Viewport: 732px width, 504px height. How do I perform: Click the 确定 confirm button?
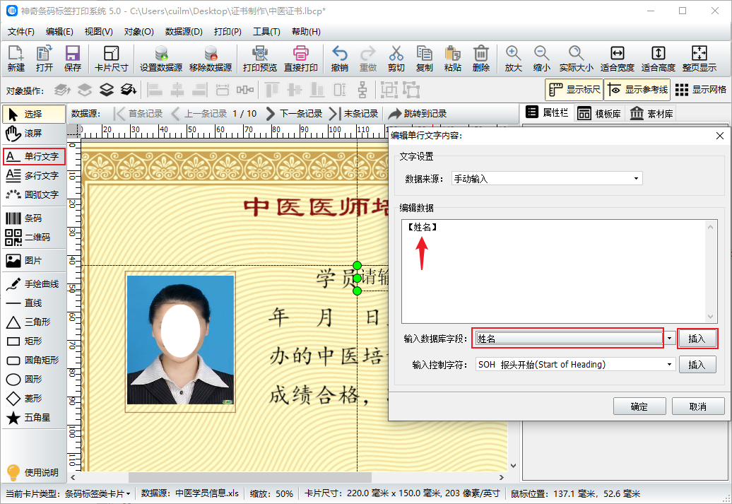coord(638,406)
